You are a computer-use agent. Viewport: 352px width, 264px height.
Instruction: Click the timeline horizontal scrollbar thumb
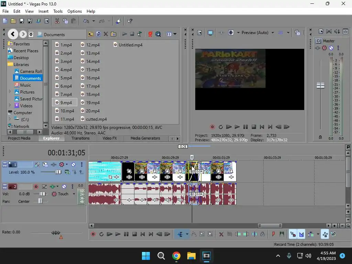tap(269, 225)
